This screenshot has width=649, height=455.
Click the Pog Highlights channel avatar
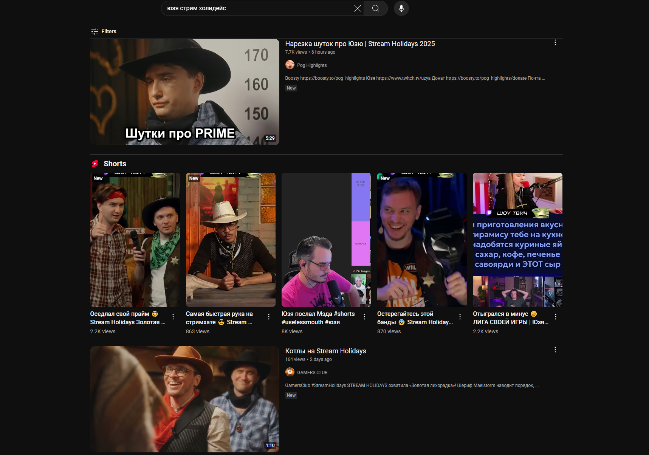(290, 65)
